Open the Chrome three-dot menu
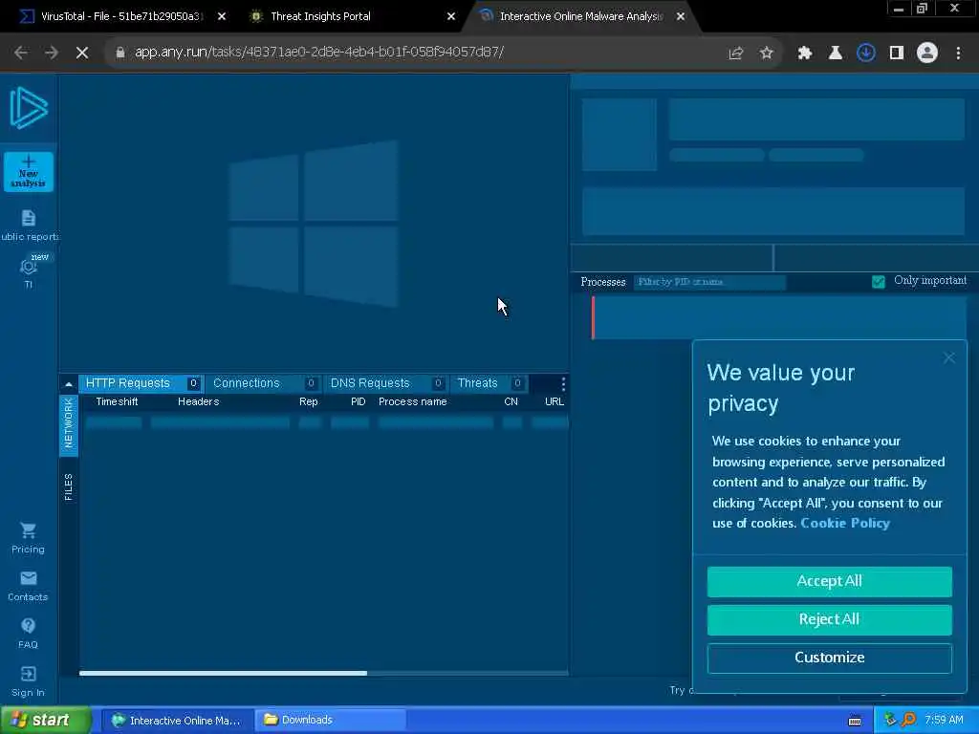Image resolution: width=979 pixels, height=734 pixels. (x=958, y=54)
